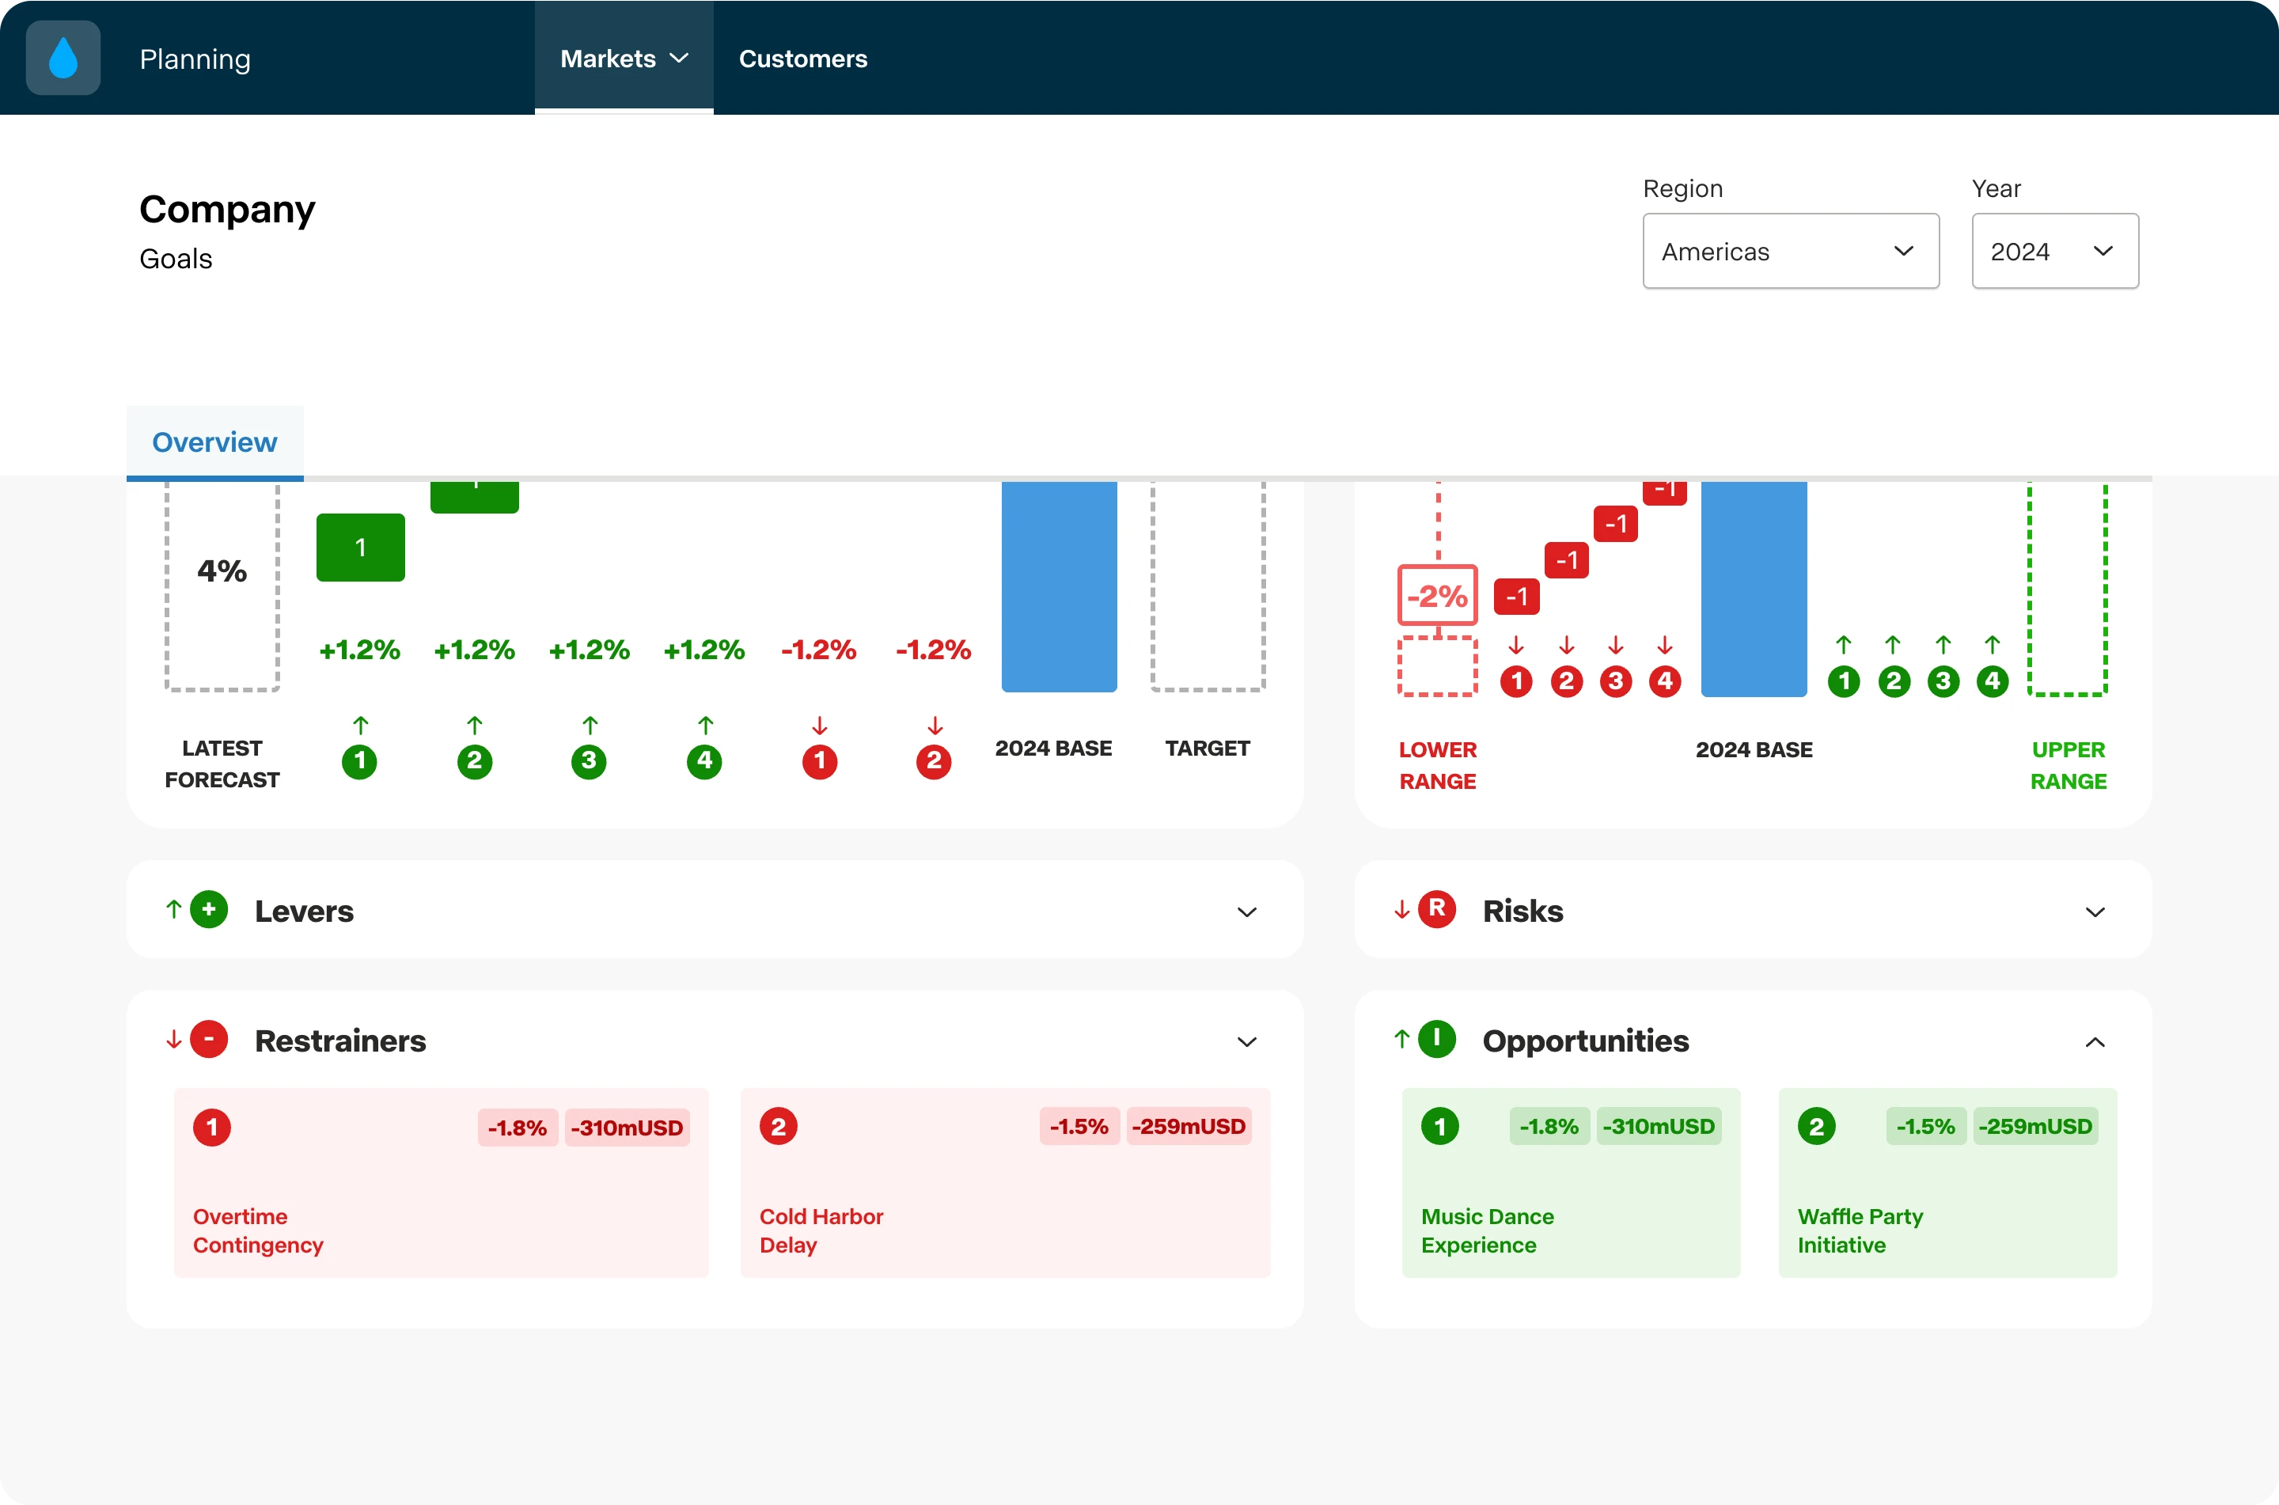
Task: Collapse the Opportunities section chevron
Action: pos(2095,1042)
